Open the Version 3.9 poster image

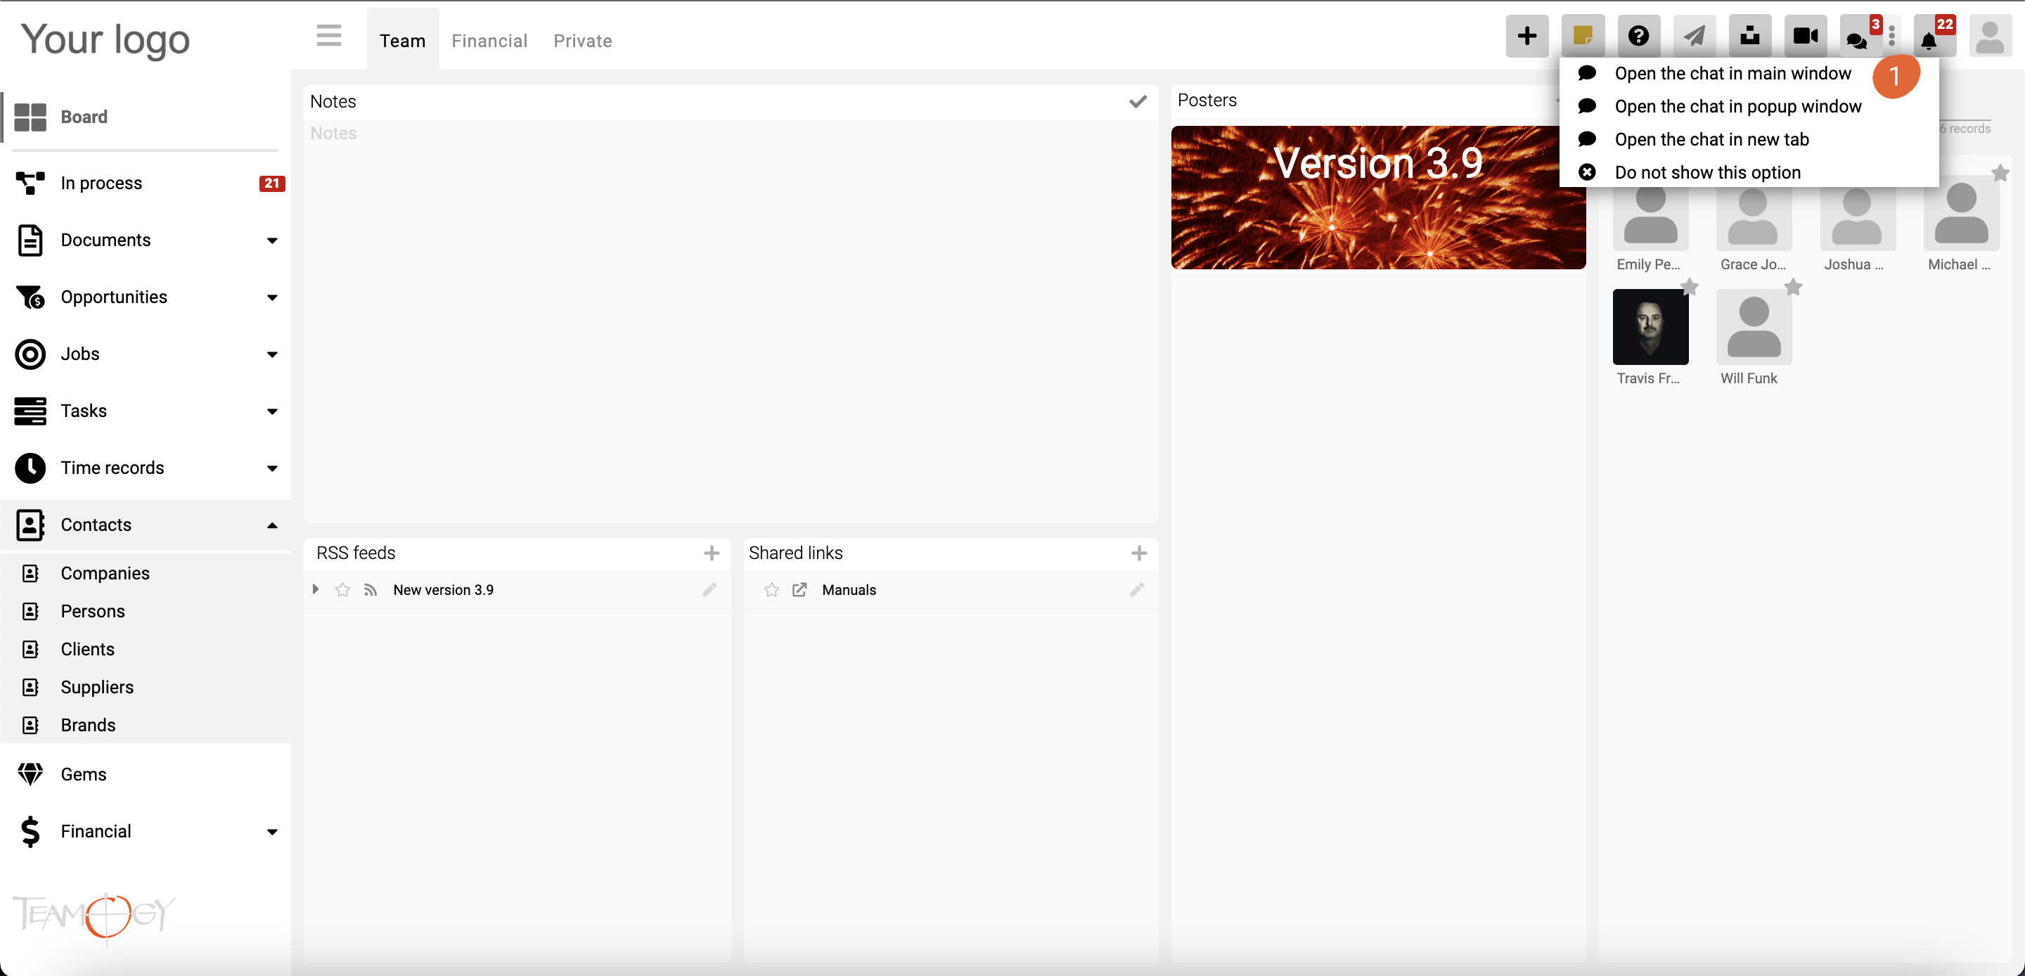[x=1377, y=198]
